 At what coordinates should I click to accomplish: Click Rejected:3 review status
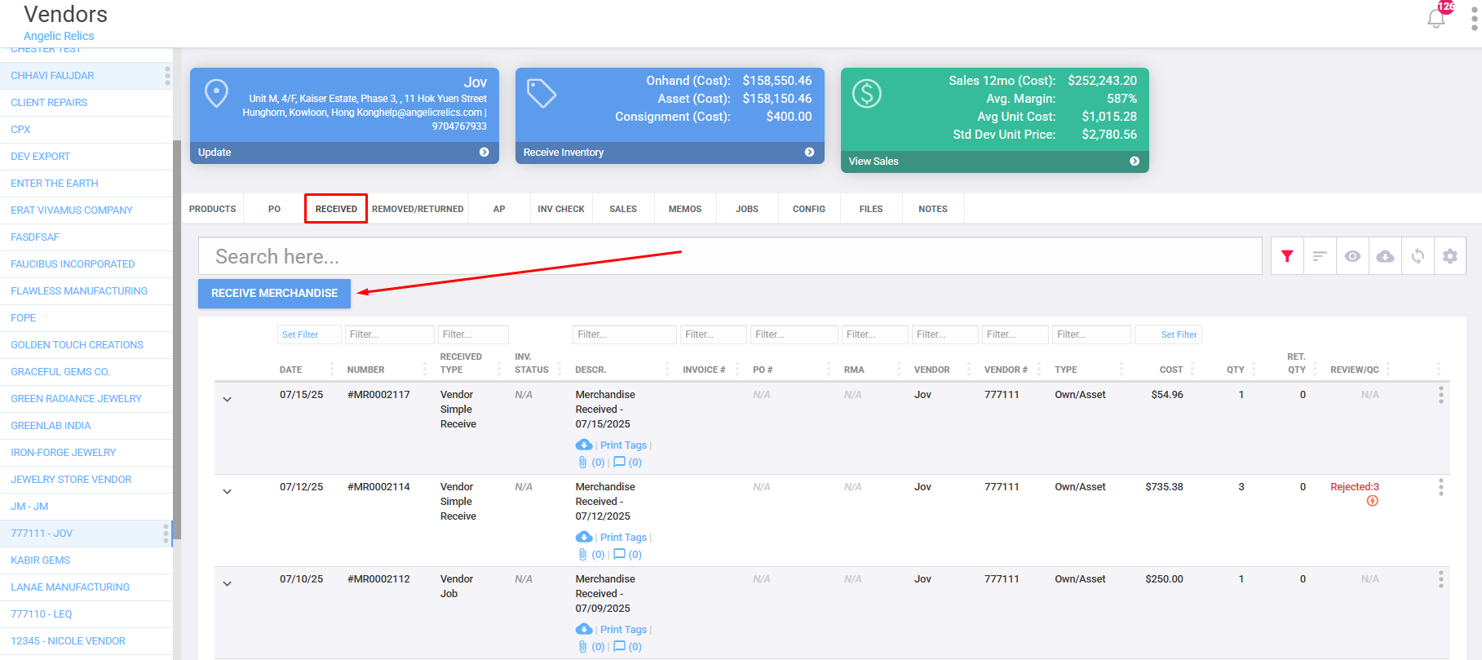[x=1355, y=487]
